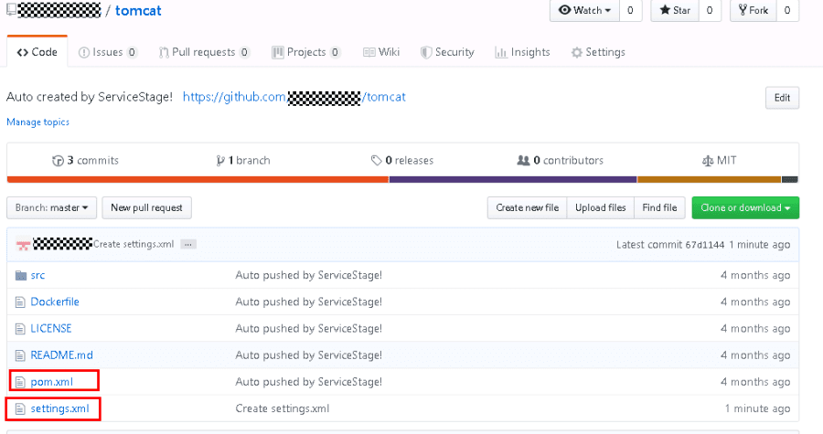Click the Pull requests merge icon
Image resolution: width=823 pixels, height=434 pixels.
(x=164, y=52)
